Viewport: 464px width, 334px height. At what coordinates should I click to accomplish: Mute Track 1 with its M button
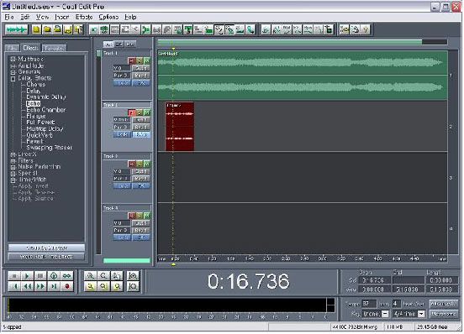point(146,60)
